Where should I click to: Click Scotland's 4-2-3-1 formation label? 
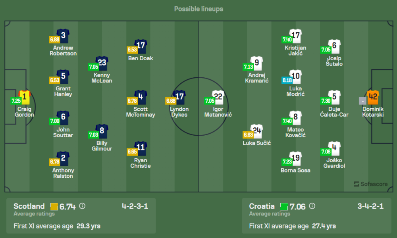[135, 206]
